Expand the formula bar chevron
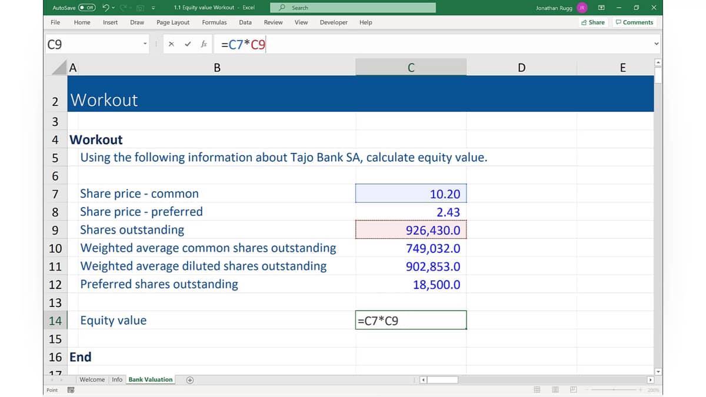 [x=657, y=44]
